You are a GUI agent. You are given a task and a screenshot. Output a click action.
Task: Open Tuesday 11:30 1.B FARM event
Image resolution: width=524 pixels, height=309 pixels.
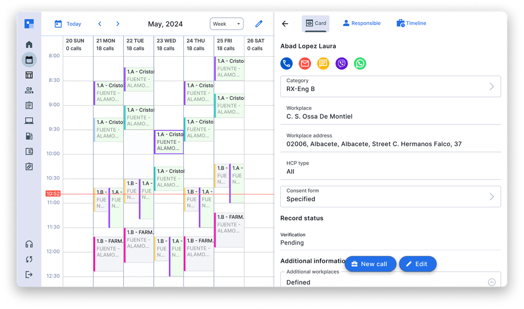(x=139, y=245)
